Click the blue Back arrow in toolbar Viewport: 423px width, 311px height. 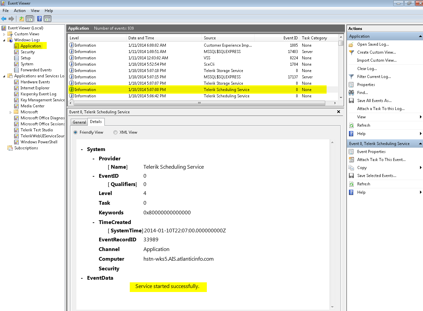coord(4,19)
